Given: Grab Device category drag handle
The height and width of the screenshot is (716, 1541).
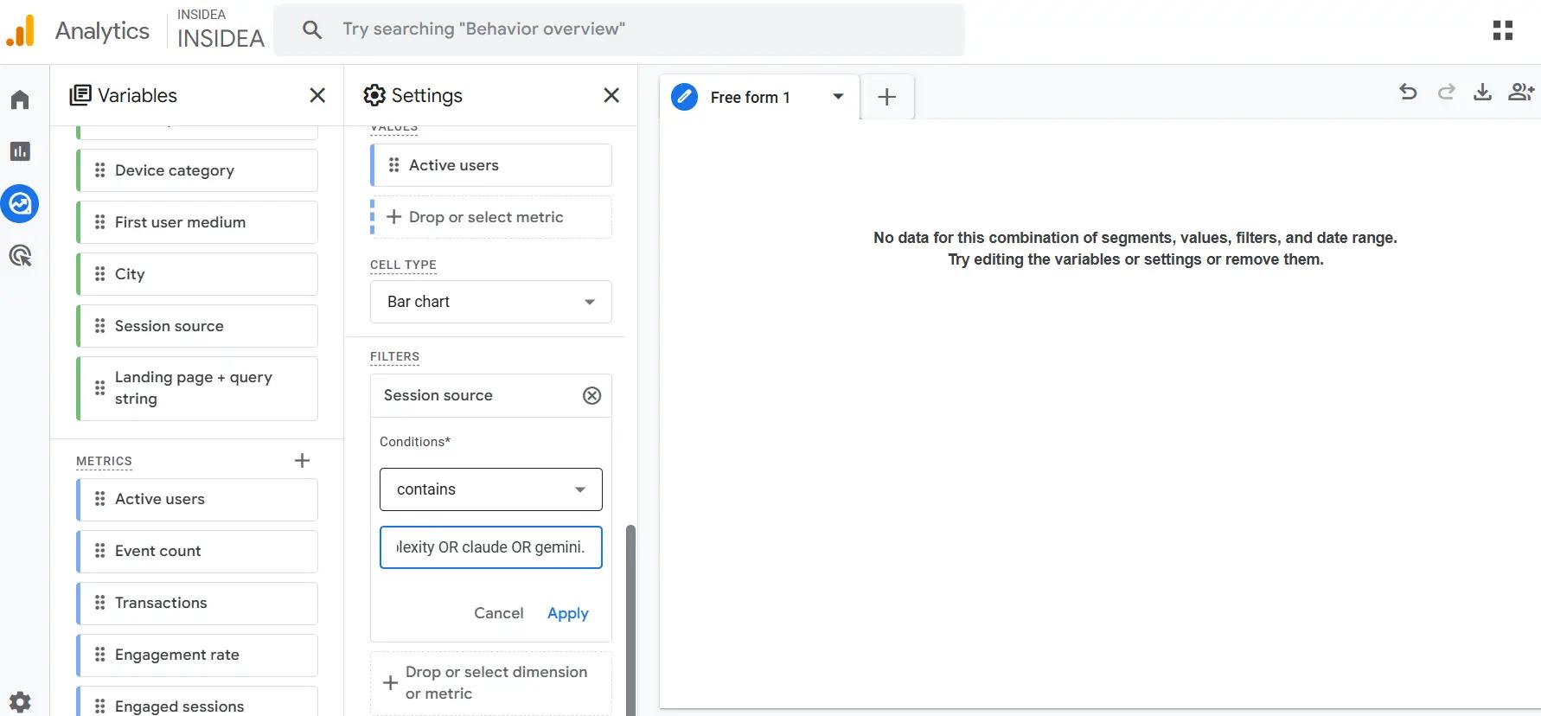Looking at the screenshot, I should click(99, 170).
